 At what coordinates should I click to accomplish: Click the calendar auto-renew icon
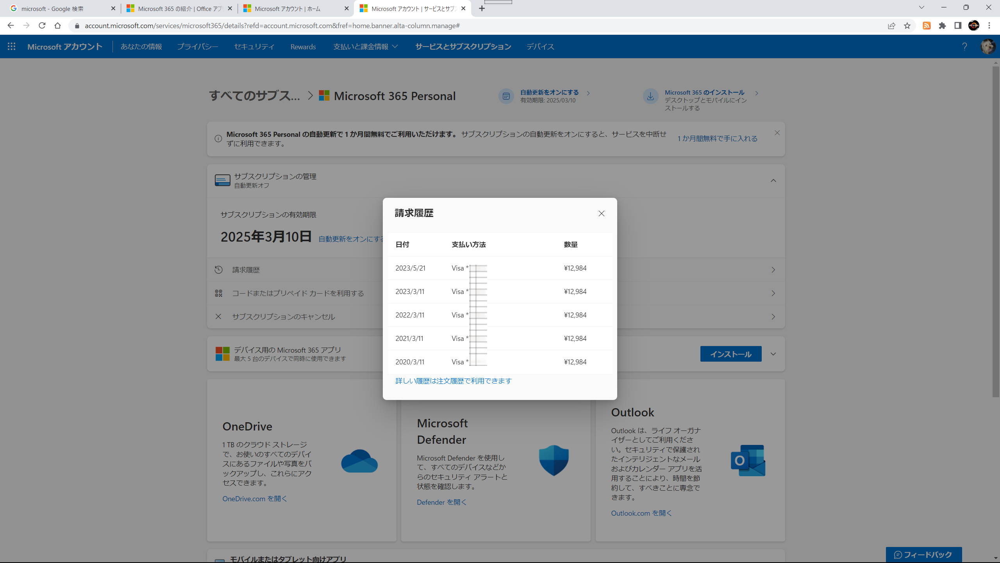(506, 96)
